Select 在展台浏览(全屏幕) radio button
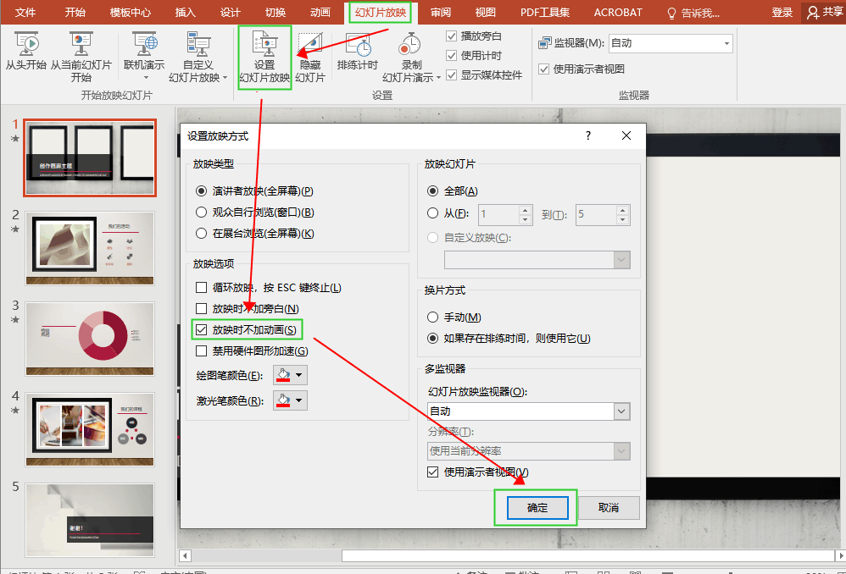Screen dimensions: 846x574 point(201,233)
